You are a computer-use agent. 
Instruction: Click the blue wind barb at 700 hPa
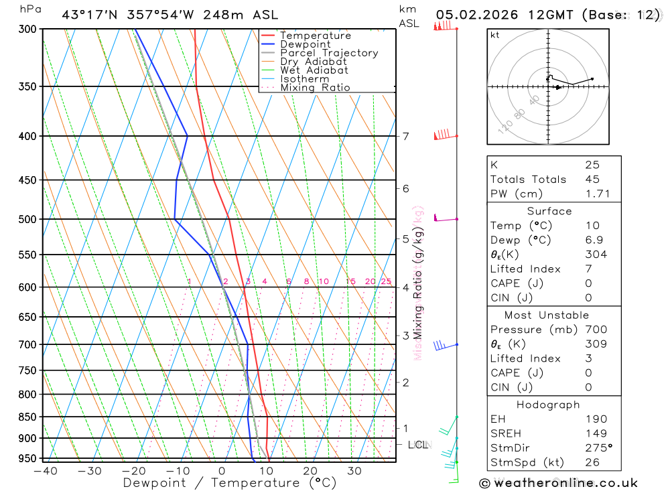click(x=446, y=345)
